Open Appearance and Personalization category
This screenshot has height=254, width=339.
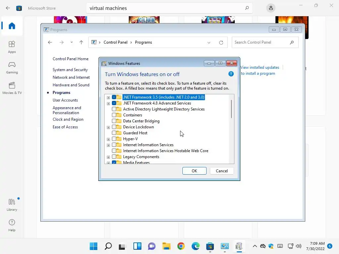67,110
